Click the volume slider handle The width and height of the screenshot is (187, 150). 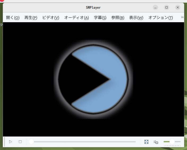[x=172, y=142]
